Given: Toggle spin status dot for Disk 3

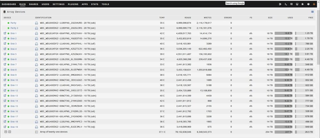Looking at the screenshot, I should point(8,44).
